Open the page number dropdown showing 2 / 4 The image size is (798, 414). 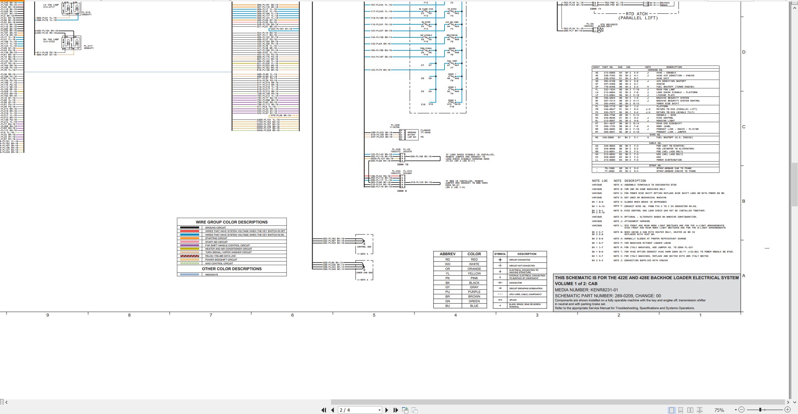point(379,410)
